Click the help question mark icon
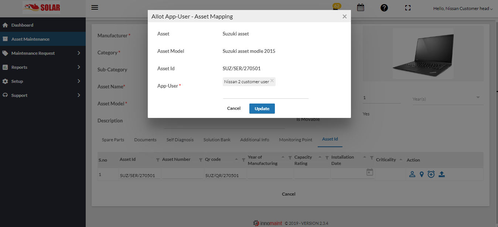Image resolution: width=498 pixels, height=227 pixels. (384, 7)
